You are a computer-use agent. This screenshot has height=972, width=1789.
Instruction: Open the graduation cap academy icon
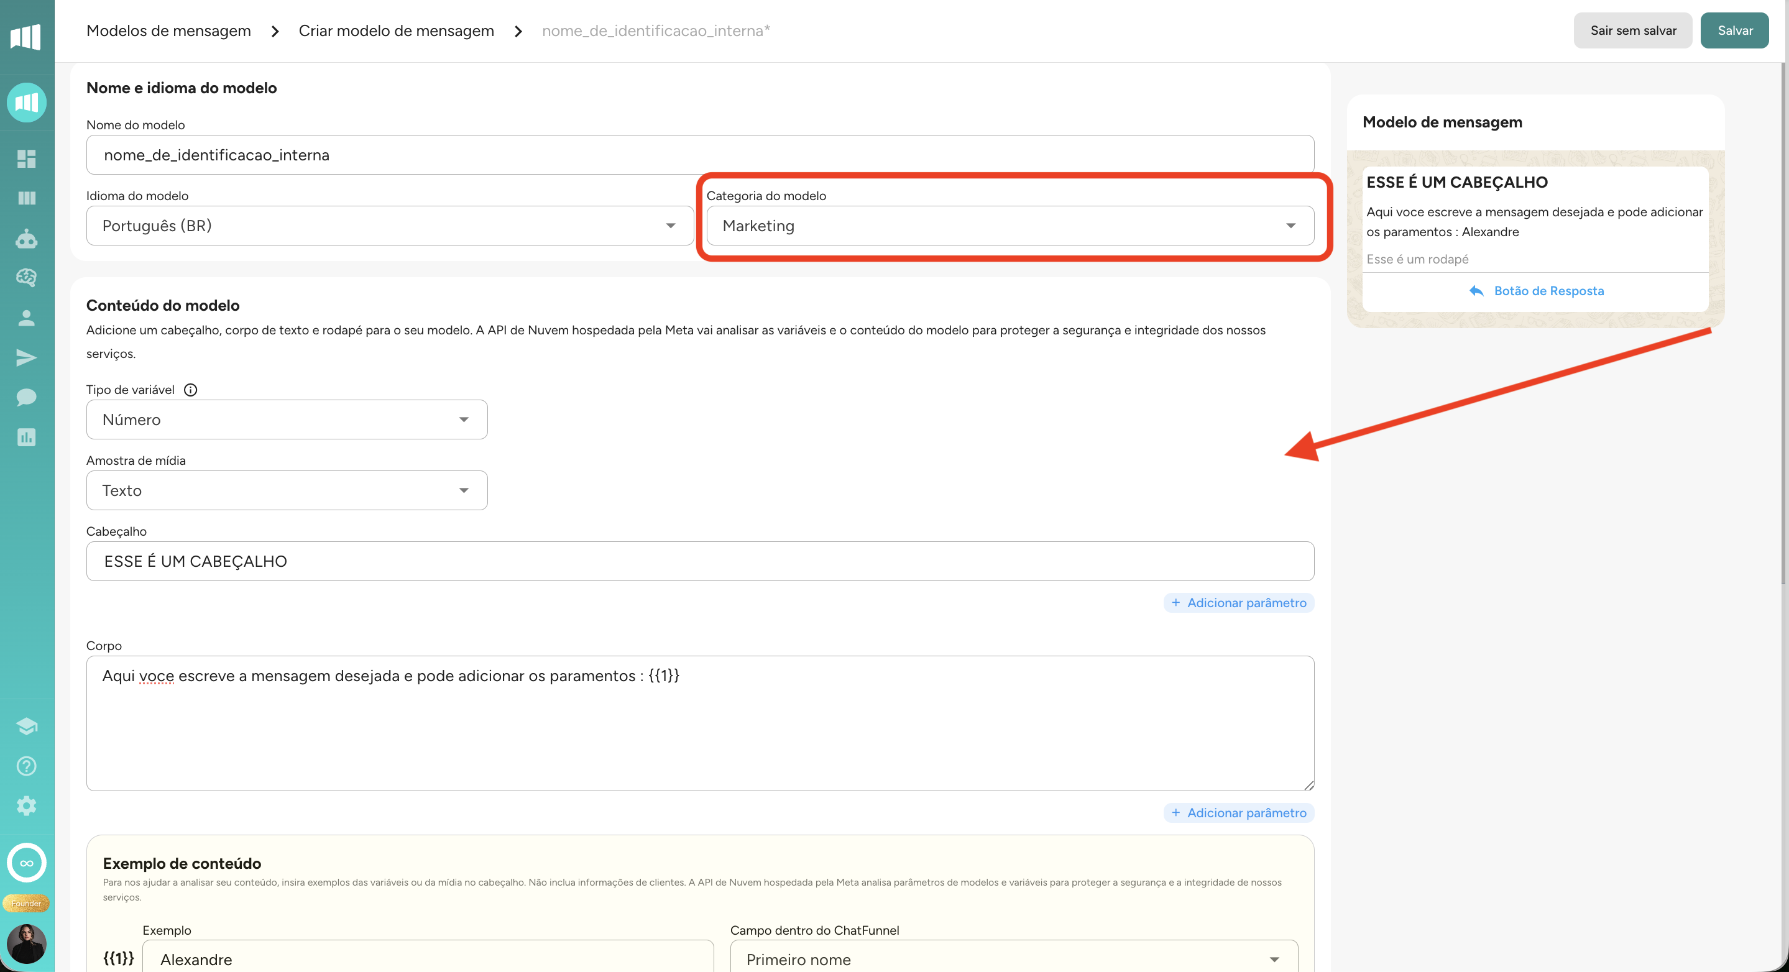point(26,727)
